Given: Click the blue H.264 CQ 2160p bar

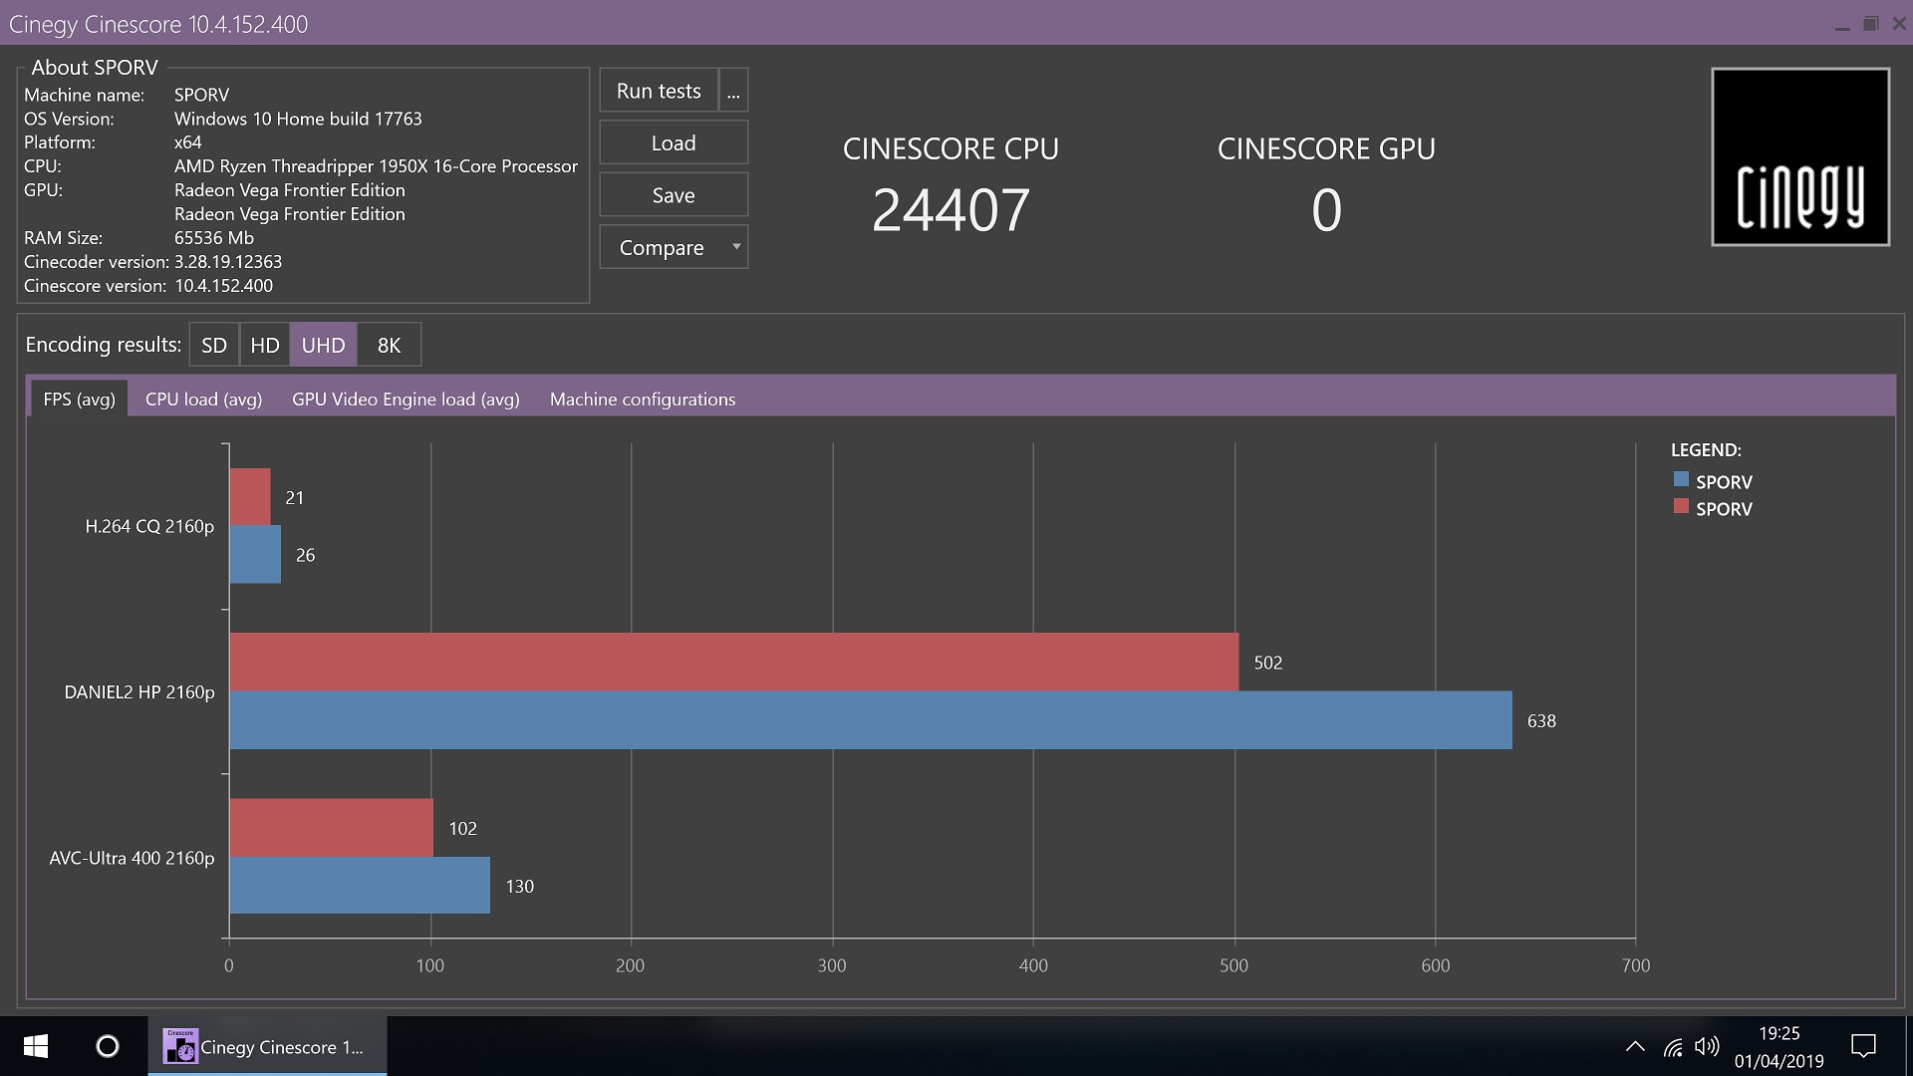Looking at the screenshot, I should point(255,554).
